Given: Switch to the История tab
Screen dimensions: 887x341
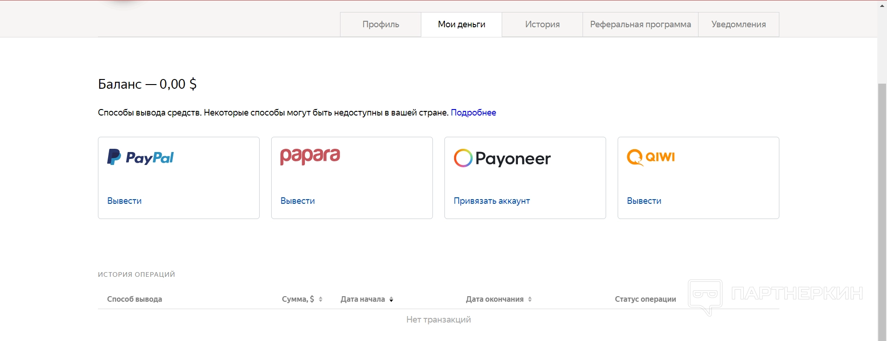Looking at the screenshot, I should click(542, 24).
